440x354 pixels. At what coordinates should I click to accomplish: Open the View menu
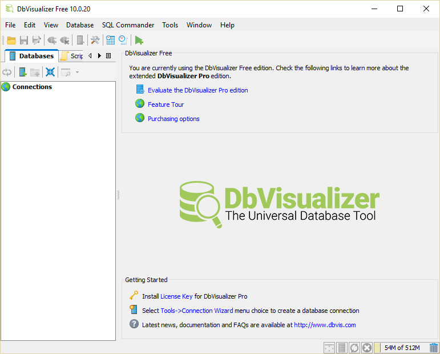[51, 25]
